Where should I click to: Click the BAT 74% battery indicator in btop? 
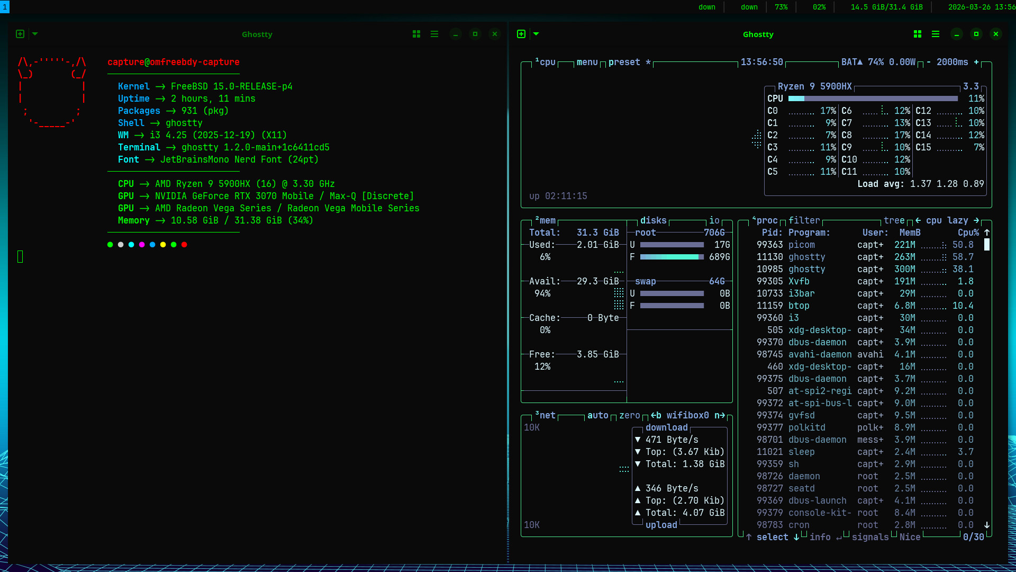point(878,62)
